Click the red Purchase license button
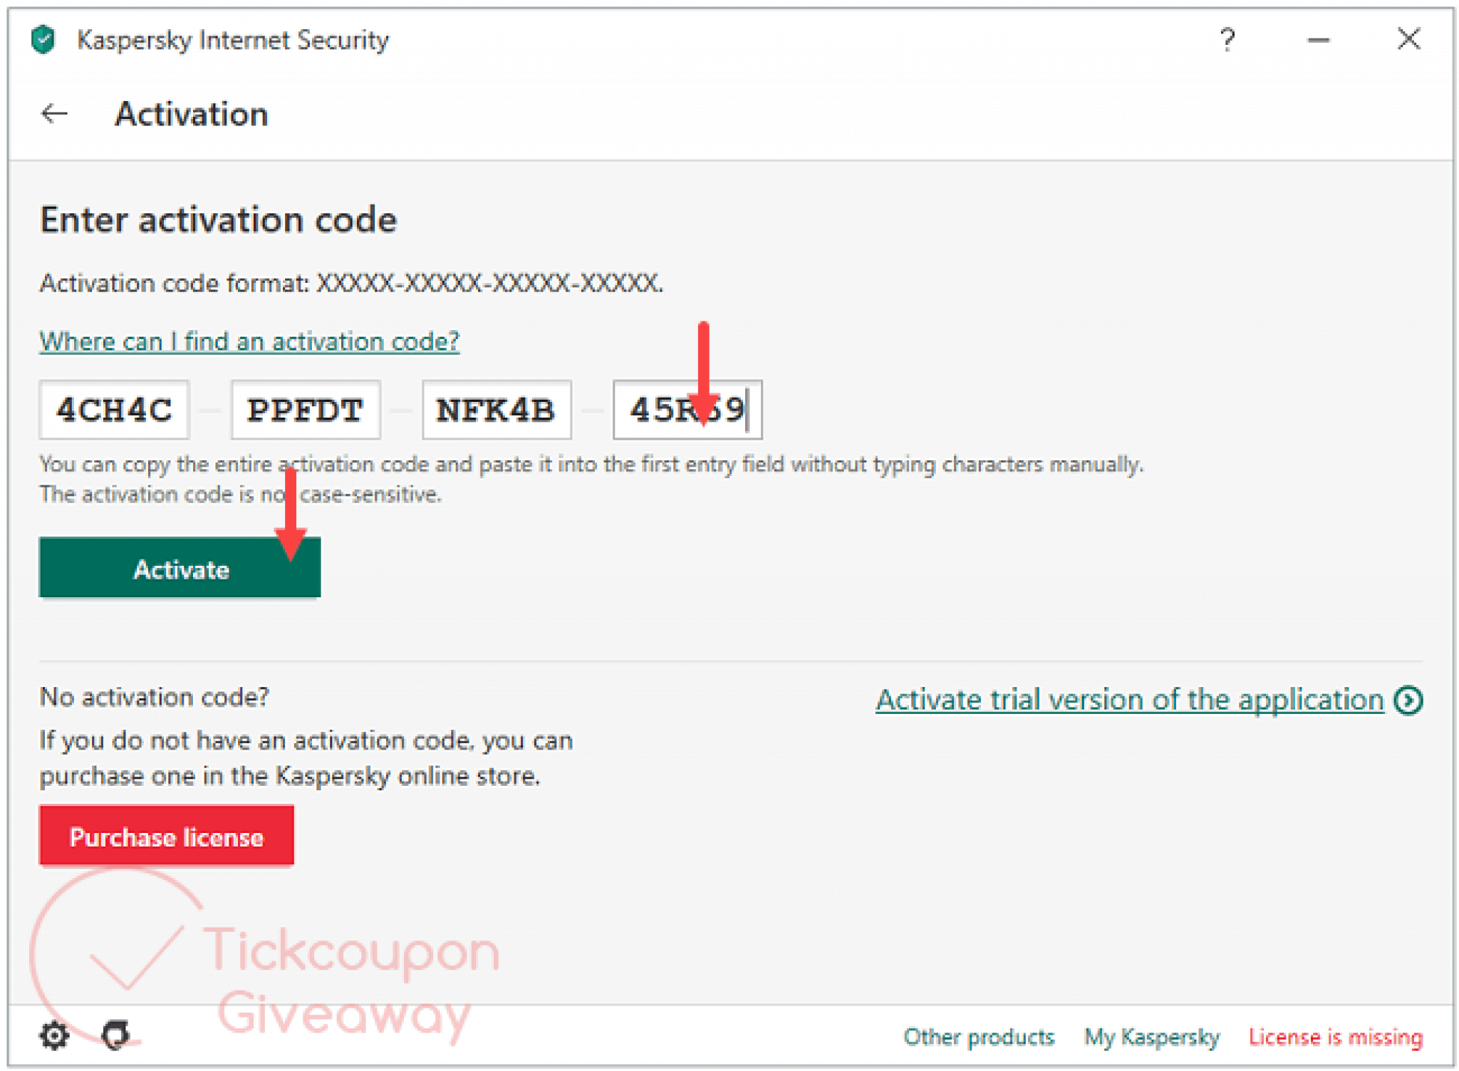Image resolution: width=1459 pixels, height=1071 pixels. click(167, 837)
